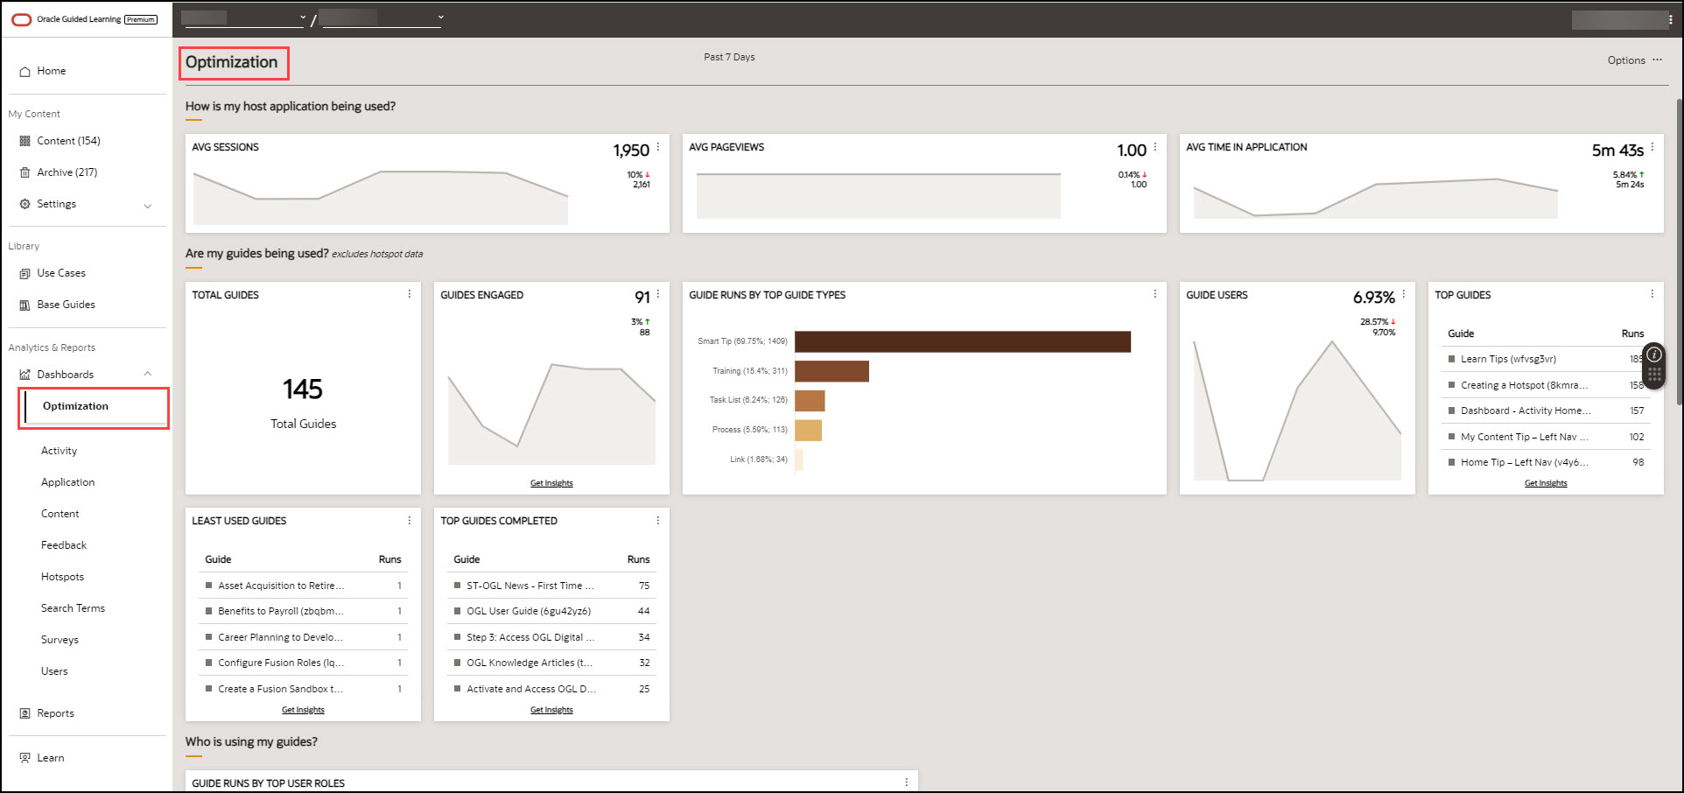Click the Archive trash icon in sidebar

click(25, 172)
